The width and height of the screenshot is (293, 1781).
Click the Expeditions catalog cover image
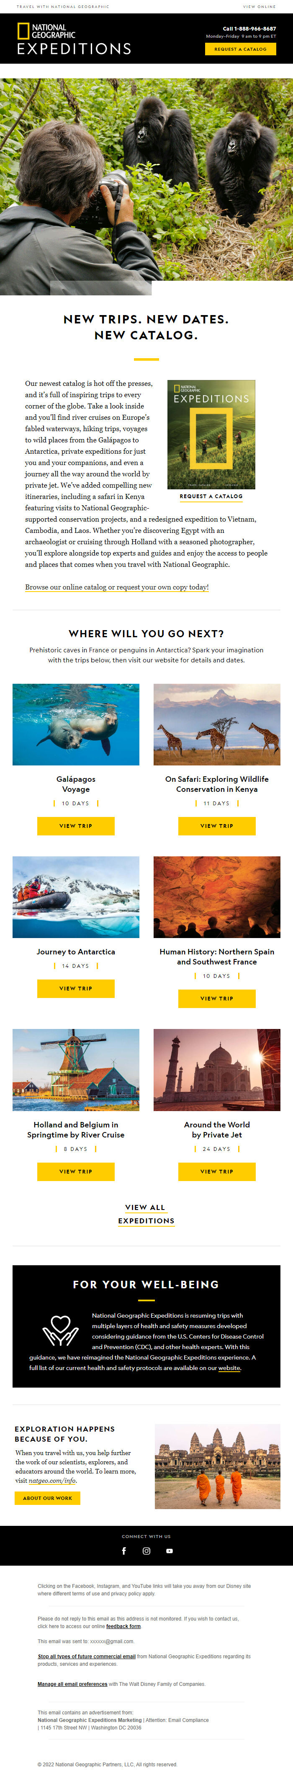coord(211,434)
